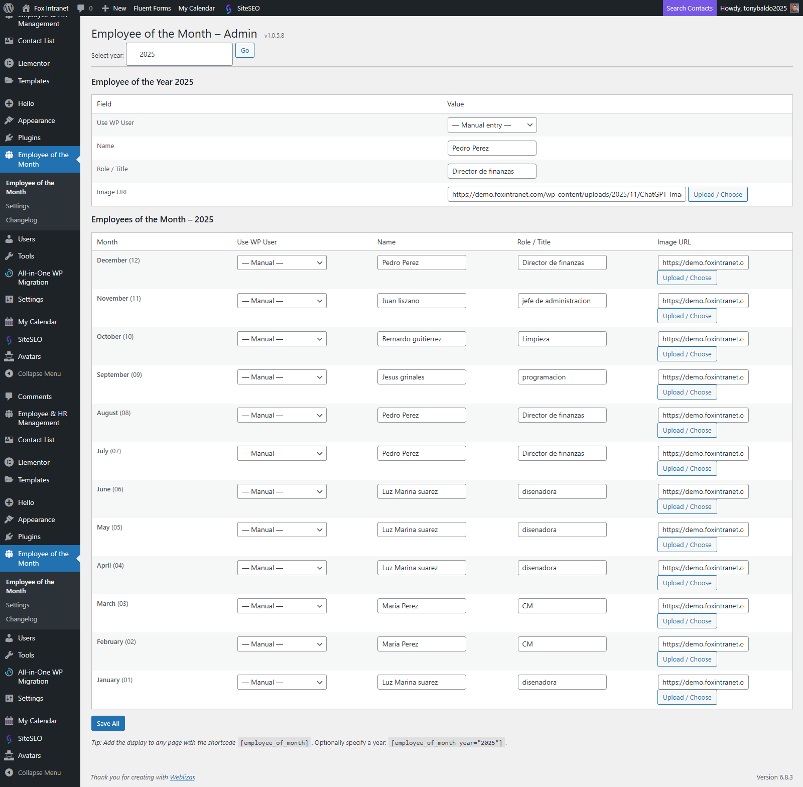Expand the July Use WP User dropdown
This screenshot has height=787, width=803.
coord(282,453)
